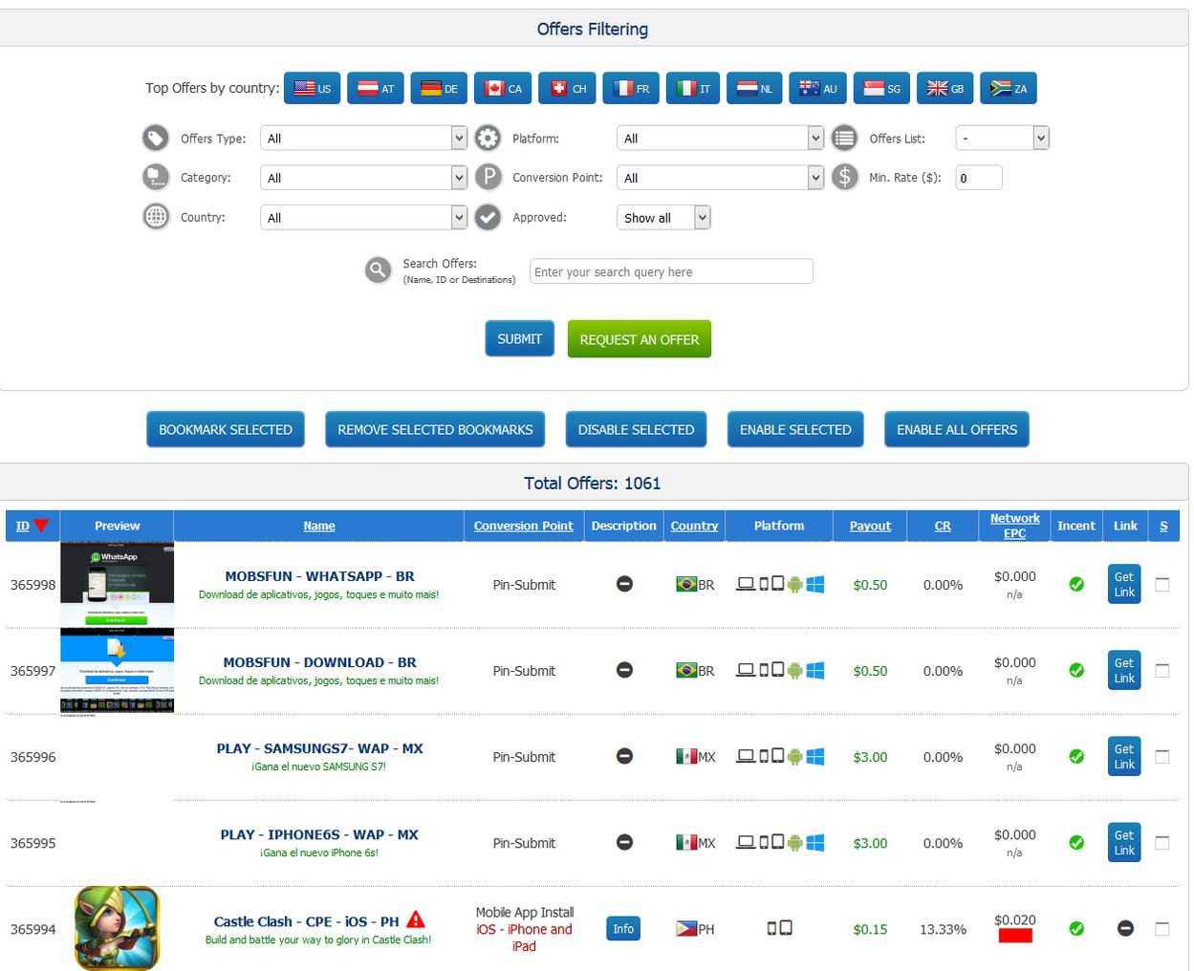Expand the Approved Show all dropdown

coord(663,218)
